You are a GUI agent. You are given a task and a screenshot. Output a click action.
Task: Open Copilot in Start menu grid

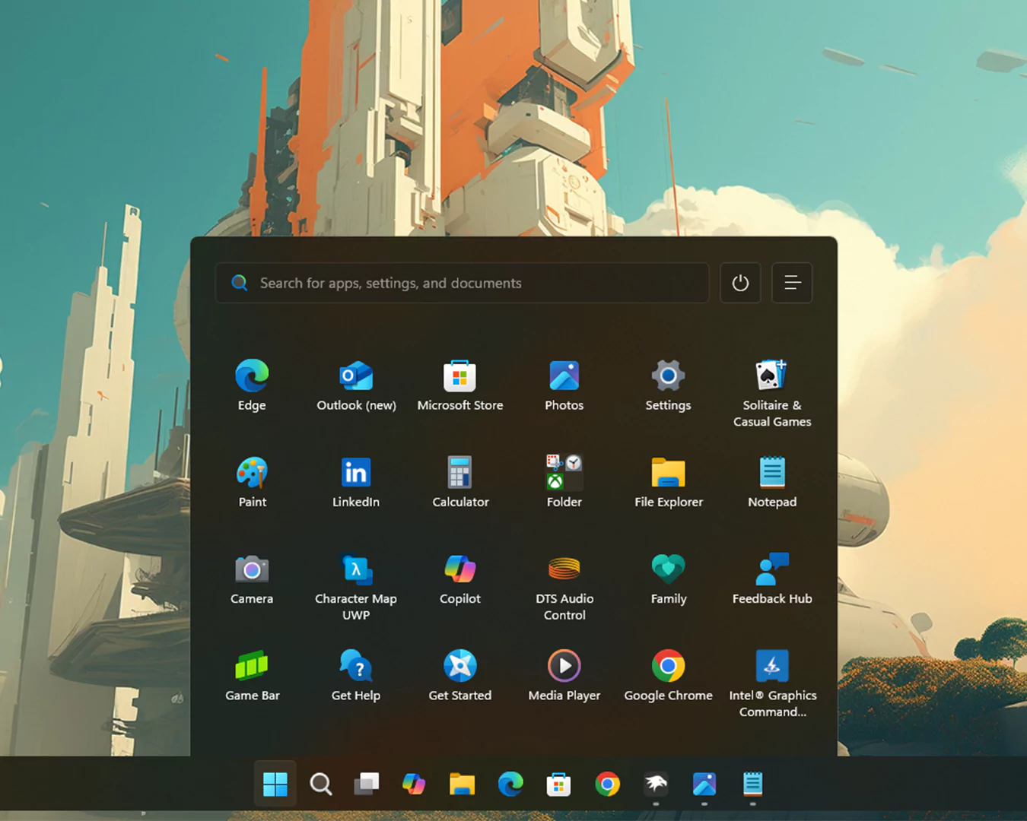coord(460,579)
